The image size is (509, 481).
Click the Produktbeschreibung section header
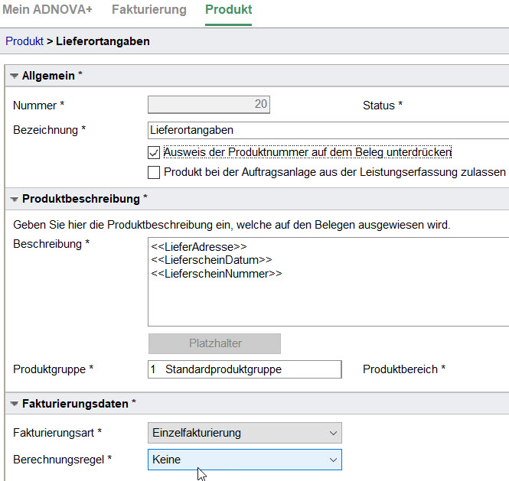click(x=257, y=199)
